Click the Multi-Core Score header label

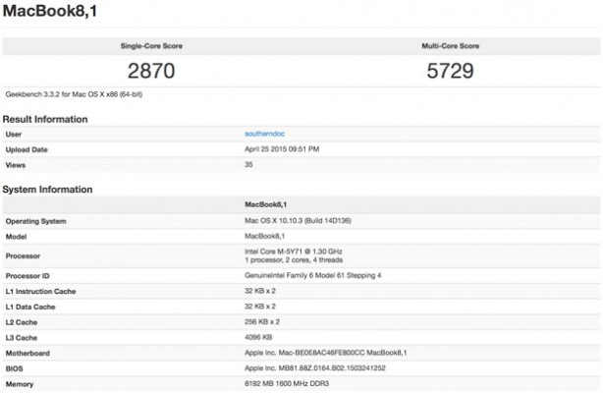(451, 46)
